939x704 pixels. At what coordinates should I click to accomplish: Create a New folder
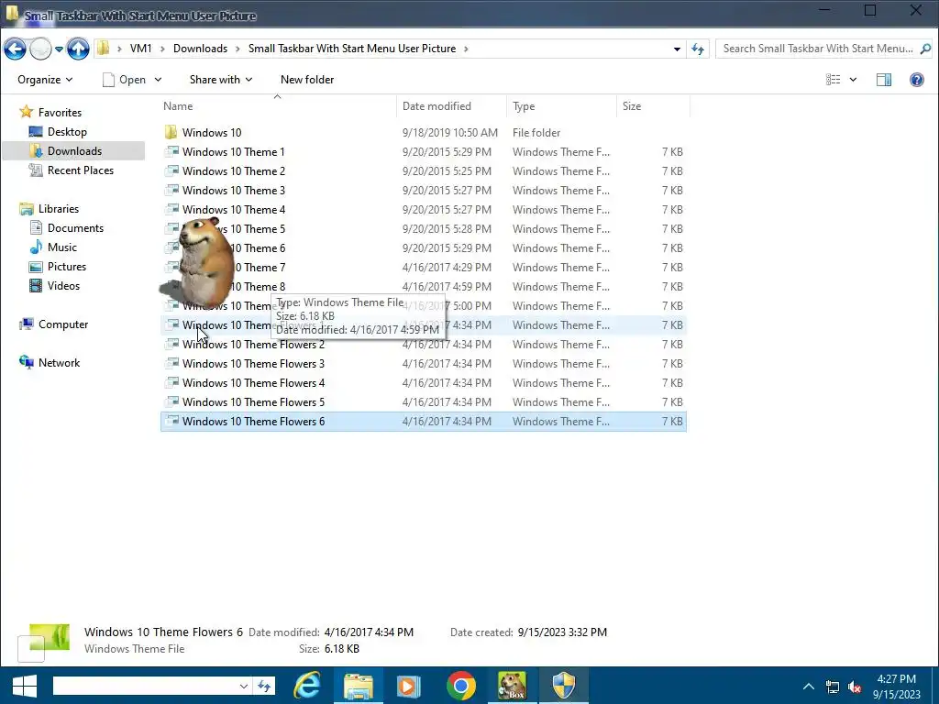click(307, 80)
